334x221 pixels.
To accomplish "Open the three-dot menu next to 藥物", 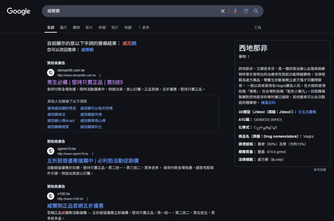I will 248,56.
